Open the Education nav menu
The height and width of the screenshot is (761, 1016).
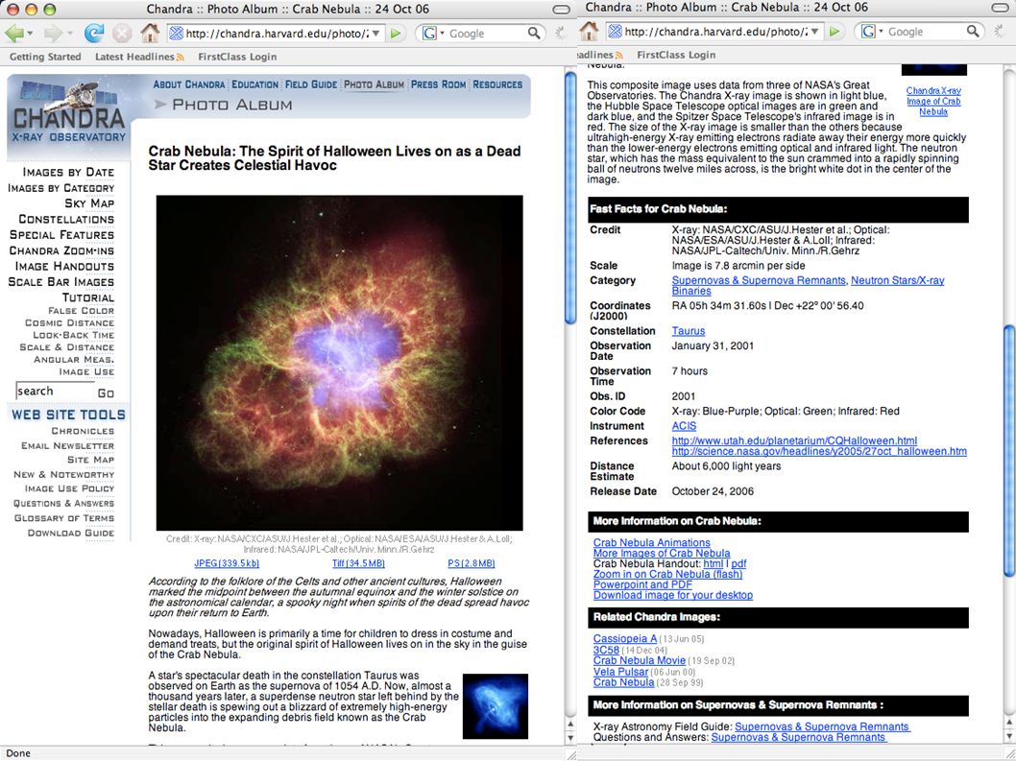(254, 84)
